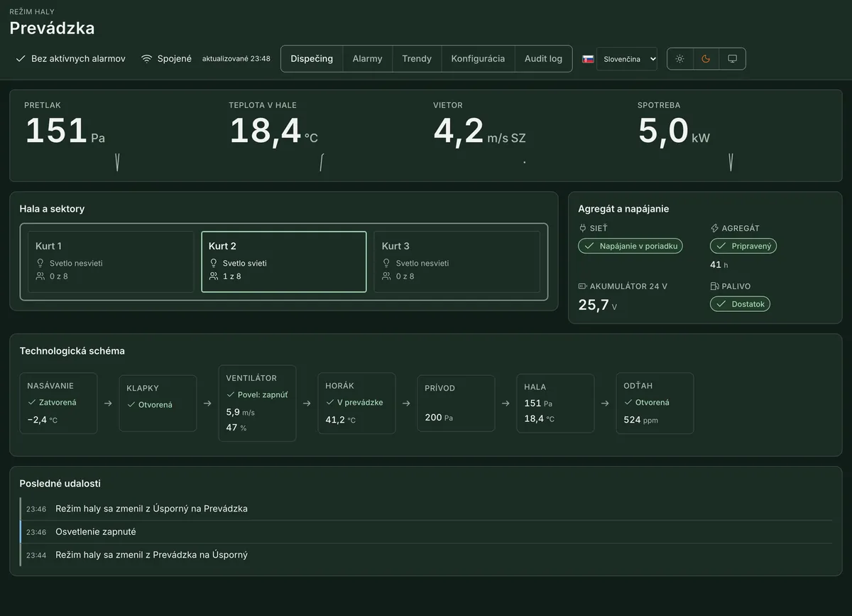
Task: Click the fuel pump icon by PALIVO
Action: (x=715, y=286)
